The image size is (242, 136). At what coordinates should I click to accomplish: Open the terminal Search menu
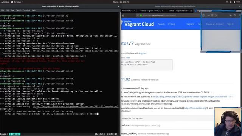[19, 10]
